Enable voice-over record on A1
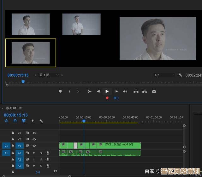Image resolution: width=202 pixels, height=177 pixels. point(48,153)
